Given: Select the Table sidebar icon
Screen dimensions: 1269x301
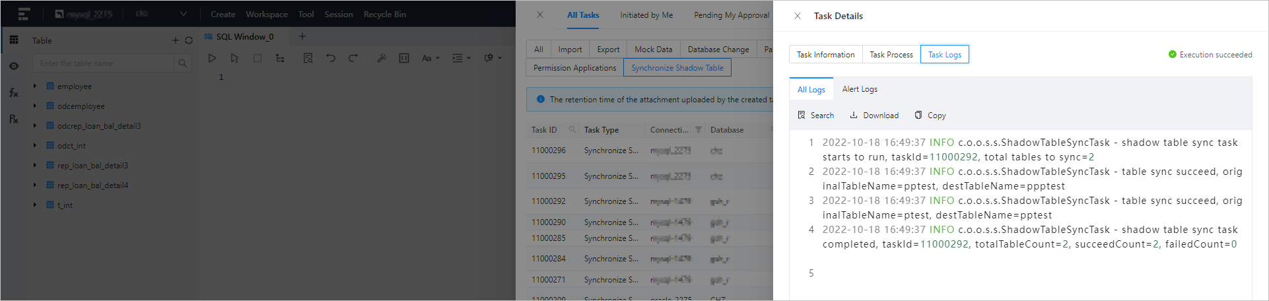Looking at the screenshot, I should pyautogui.click(x=14, y=40).
